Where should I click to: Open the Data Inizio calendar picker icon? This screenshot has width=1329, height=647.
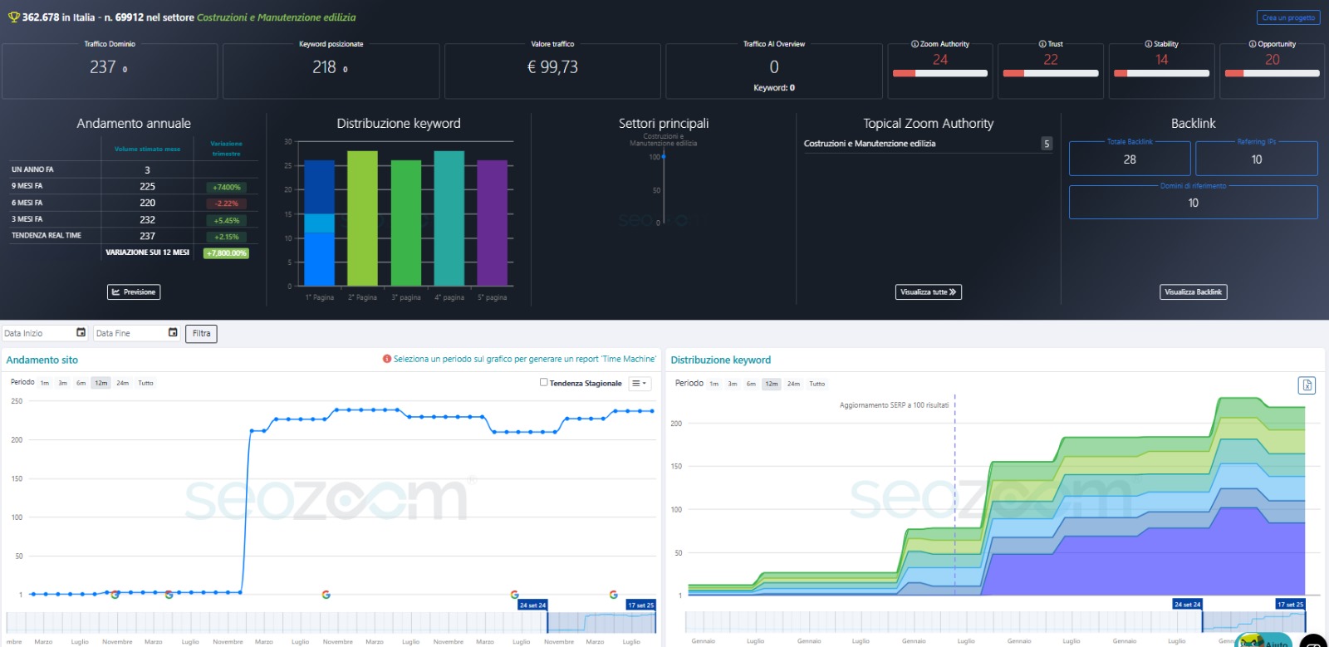tap(81, 332)
